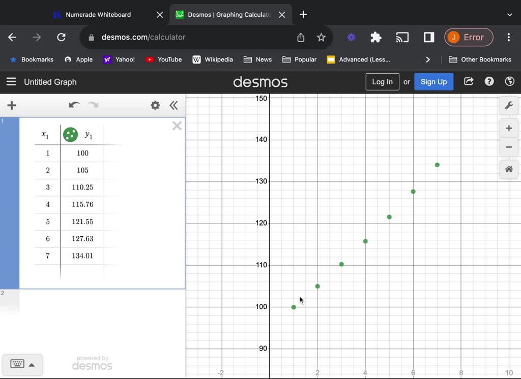Select the cell with value 100

point(82,153)
